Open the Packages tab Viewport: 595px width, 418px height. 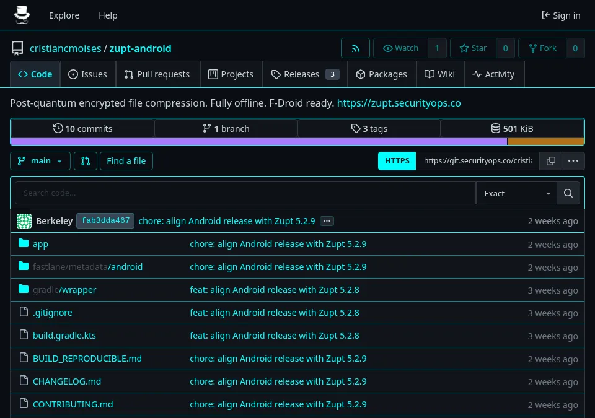pos(382,74)
